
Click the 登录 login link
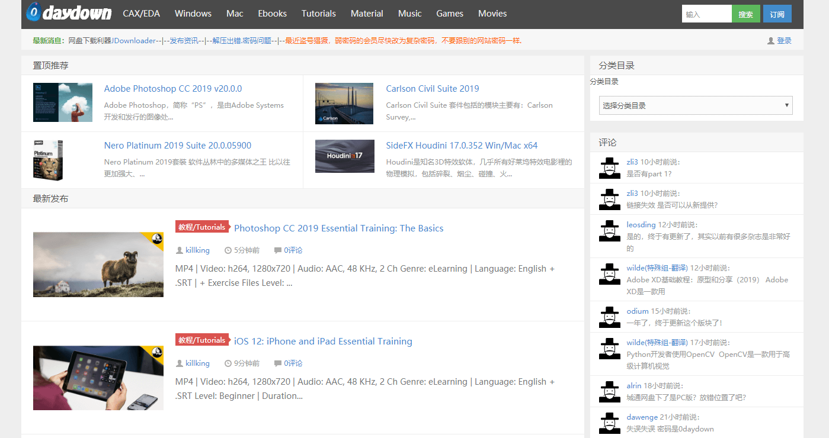tap(784, 41)
